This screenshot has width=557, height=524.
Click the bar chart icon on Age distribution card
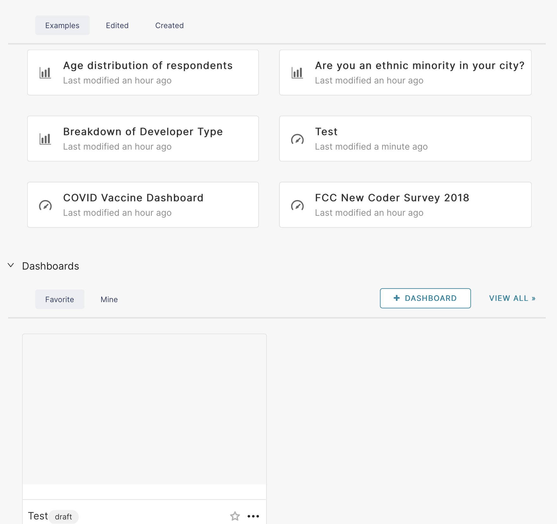point(45,72)
